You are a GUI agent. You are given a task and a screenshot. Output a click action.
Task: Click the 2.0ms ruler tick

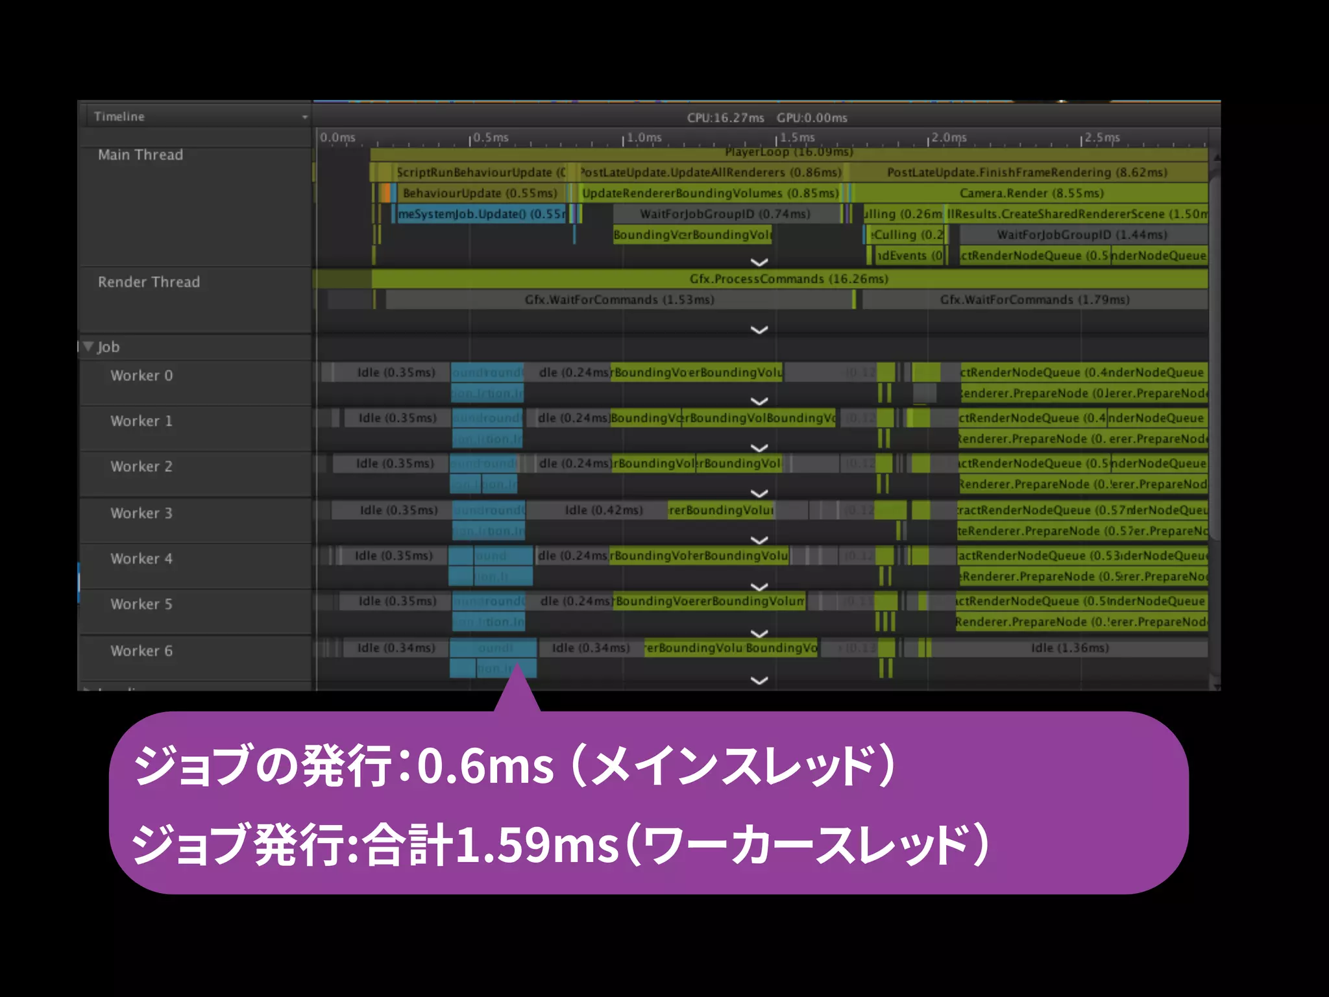tap(947, 138)
